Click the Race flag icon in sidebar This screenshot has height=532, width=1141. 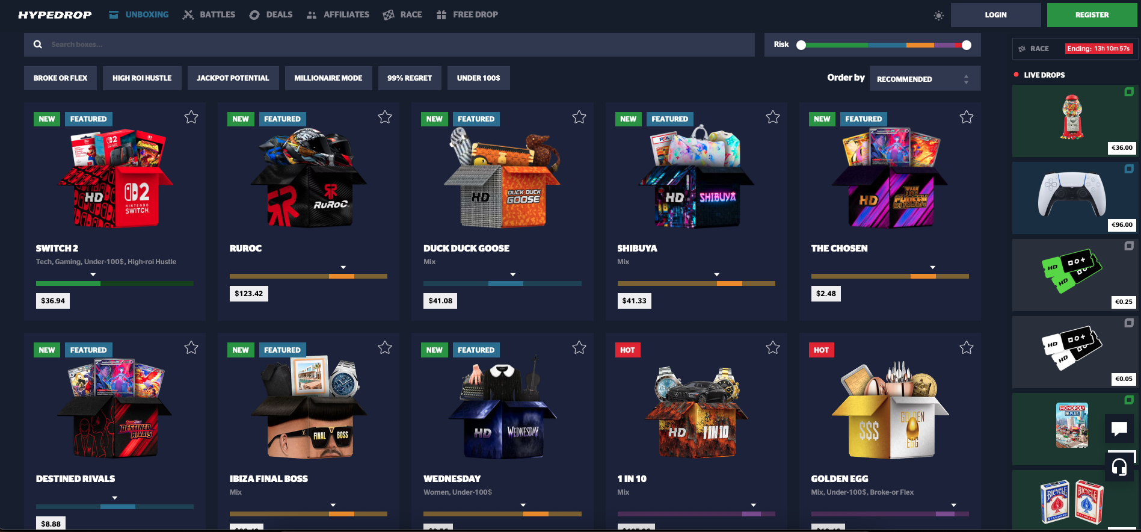click(1022, 49)
